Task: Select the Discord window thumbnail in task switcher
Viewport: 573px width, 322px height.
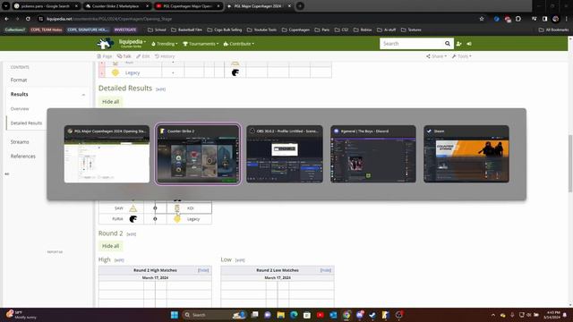Action: (373, 154)
